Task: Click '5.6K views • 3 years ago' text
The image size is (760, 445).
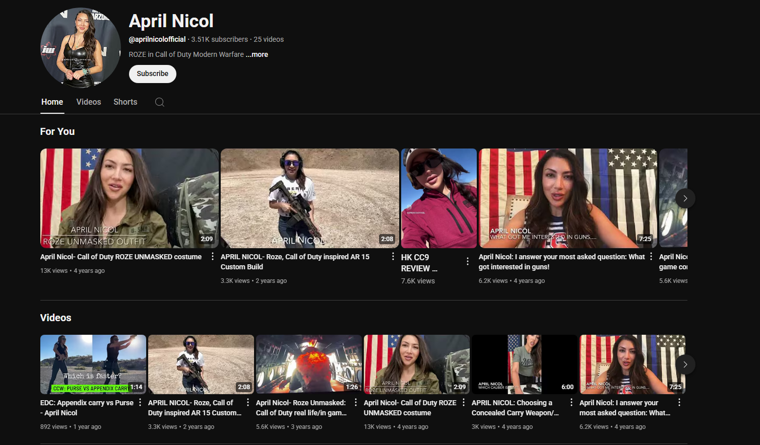Action: click(x=289, y=427)
